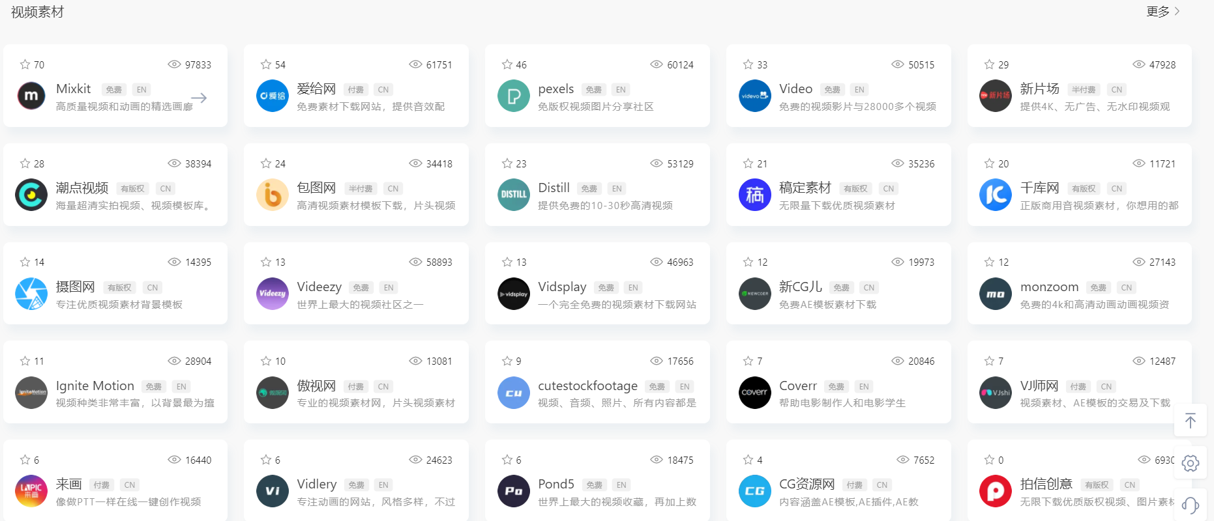The image size is (1214, 521).
Task: Toggle favorite star on 新片场 card
Action: click(989, 64)
